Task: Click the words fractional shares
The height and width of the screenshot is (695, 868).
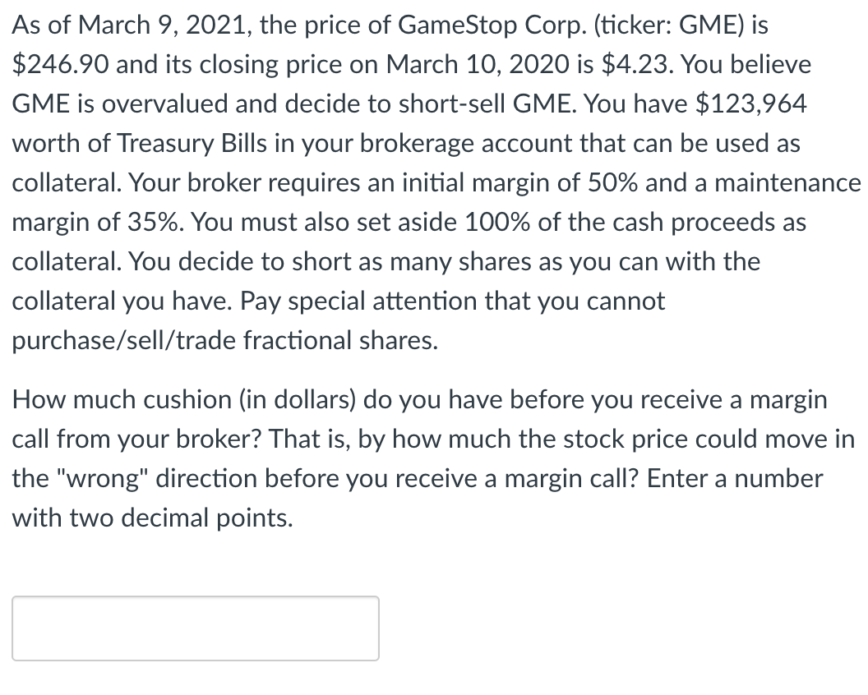Action: coord(340,340)
